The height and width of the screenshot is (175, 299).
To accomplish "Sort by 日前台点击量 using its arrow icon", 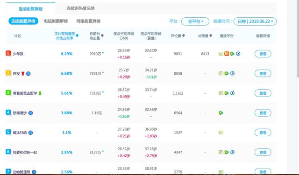I will point(102,35).
